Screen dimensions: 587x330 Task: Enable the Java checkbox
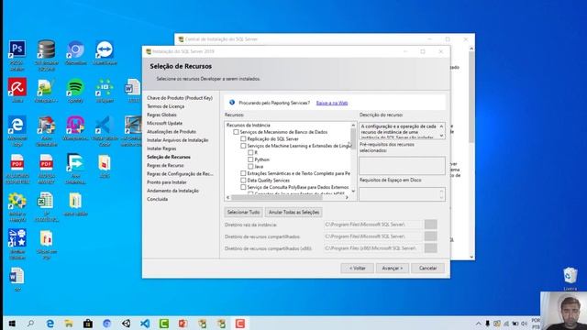click(x=250, y=167)
